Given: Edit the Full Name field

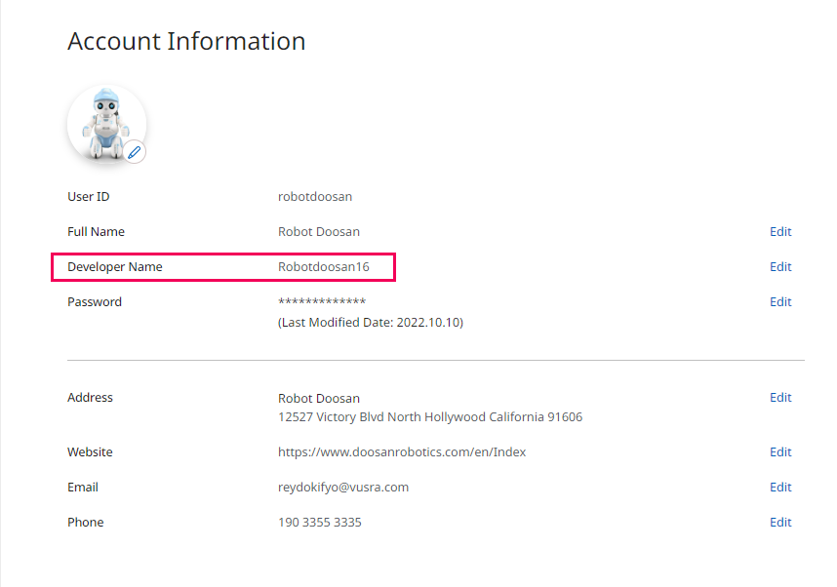Looking at the screenshot, I should coord(779,231).
